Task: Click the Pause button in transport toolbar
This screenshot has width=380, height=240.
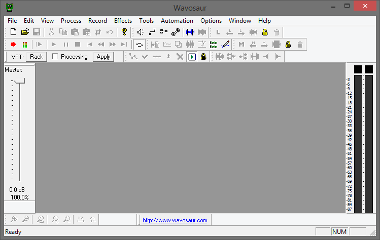Action: [65, 44]
